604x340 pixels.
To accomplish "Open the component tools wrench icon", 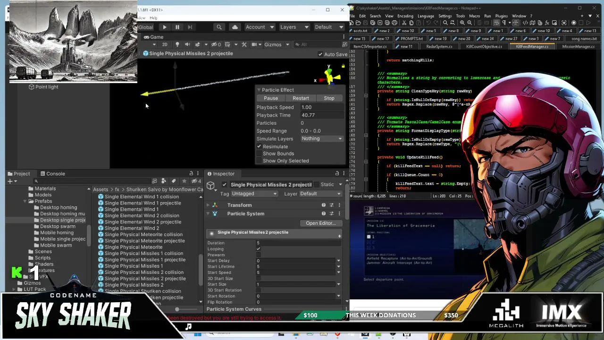I will [244, 44].
